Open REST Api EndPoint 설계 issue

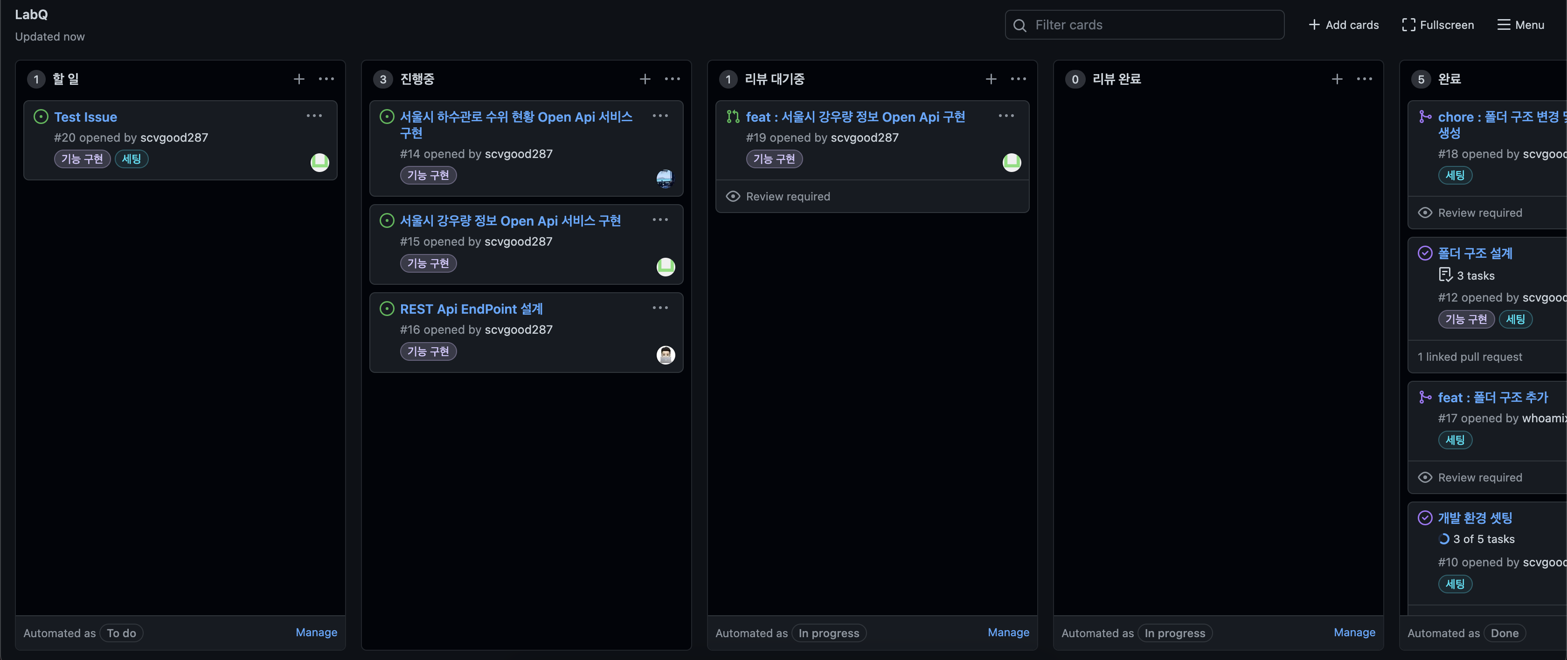pyautogui.click(x=471, y=309)
